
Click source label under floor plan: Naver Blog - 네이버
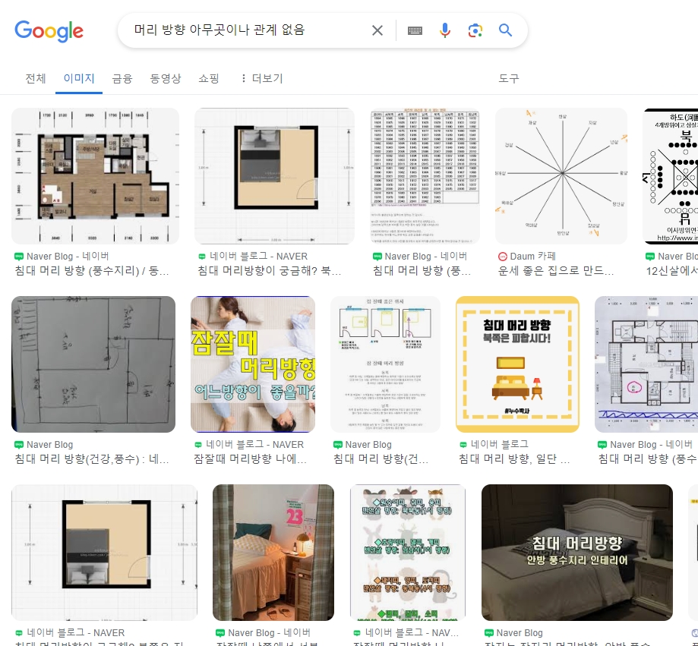tap(68, 257)
